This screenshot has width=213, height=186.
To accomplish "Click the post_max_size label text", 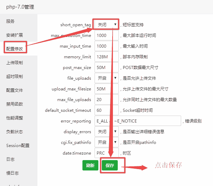I will coord(77,68).
